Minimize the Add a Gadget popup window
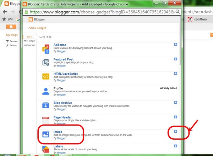213x156 pixels. (157, 3)
